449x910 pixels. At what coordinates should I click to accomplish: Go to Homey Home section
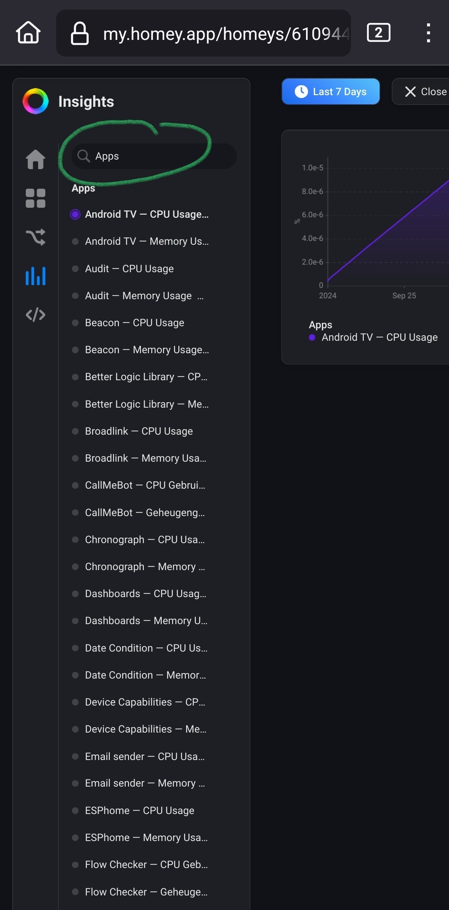coord(36,160)
